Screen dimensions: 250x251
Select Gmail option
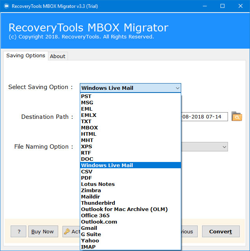pyautogui.click(x=131, y=228)
